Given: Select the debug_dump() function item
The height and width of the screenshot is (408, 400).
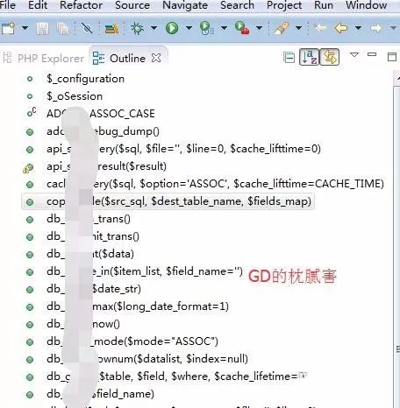Looking at the screenshot, I should [103, 131].
